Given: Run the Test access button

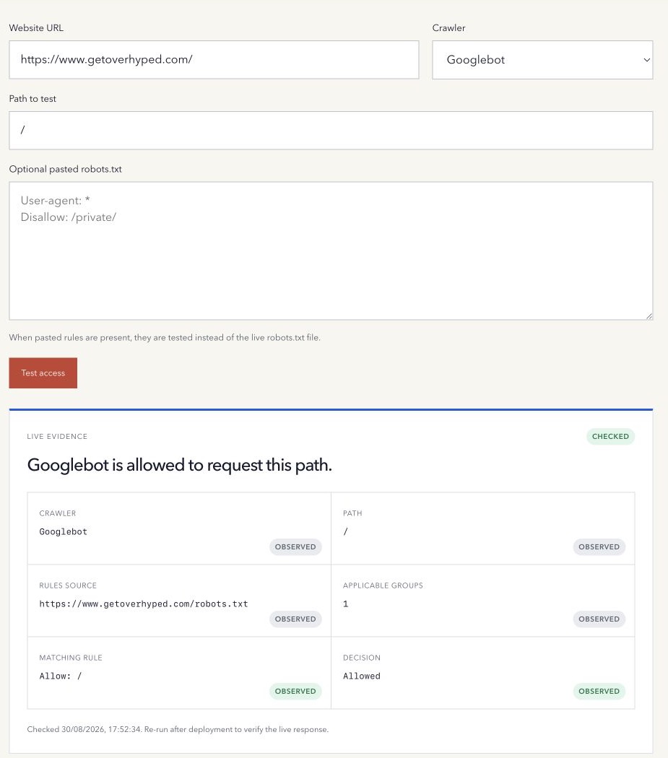Looking at the screenshot, I should pos(43,373).
